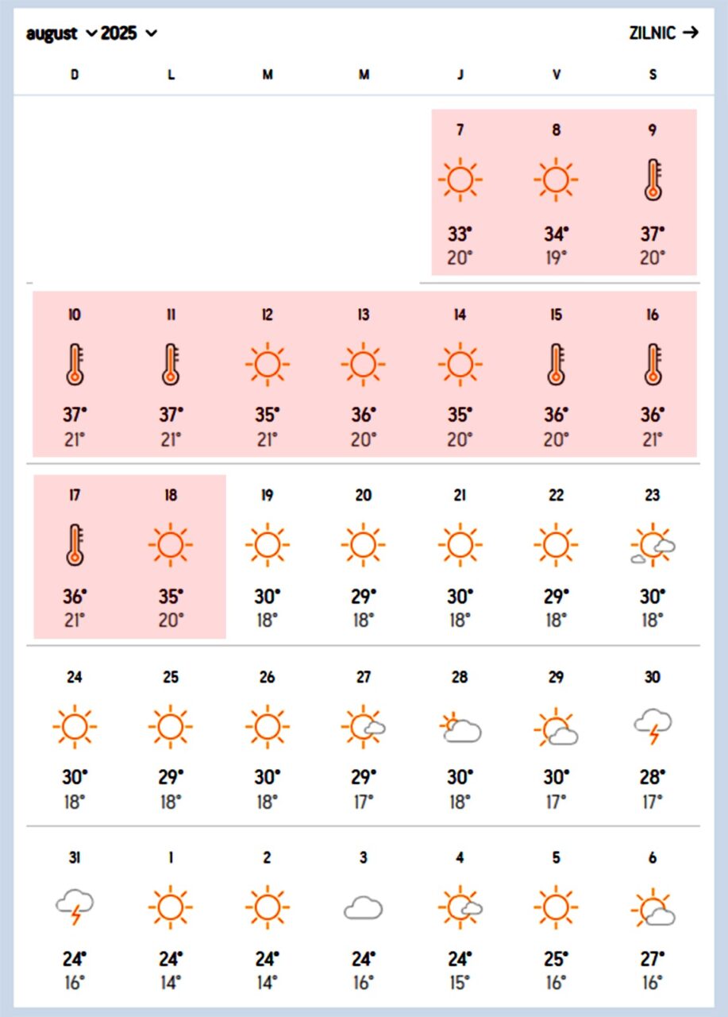Click the sun icon on day 1

coord(171,907)
